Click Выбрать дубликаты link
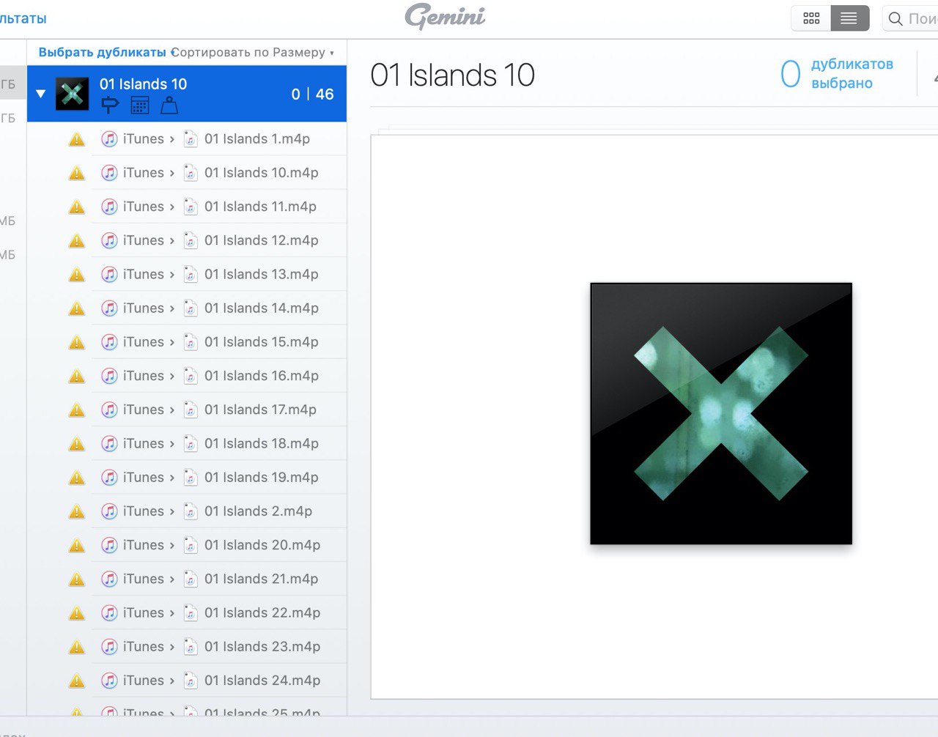This screenshot has height=737, width=938. [102, 53]
